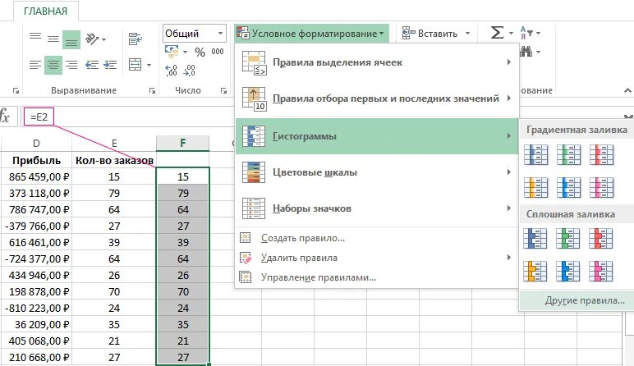This screenshot has height=366, width=634.
Task: Toggle center horizontal alignment
Action: [53, 65]
